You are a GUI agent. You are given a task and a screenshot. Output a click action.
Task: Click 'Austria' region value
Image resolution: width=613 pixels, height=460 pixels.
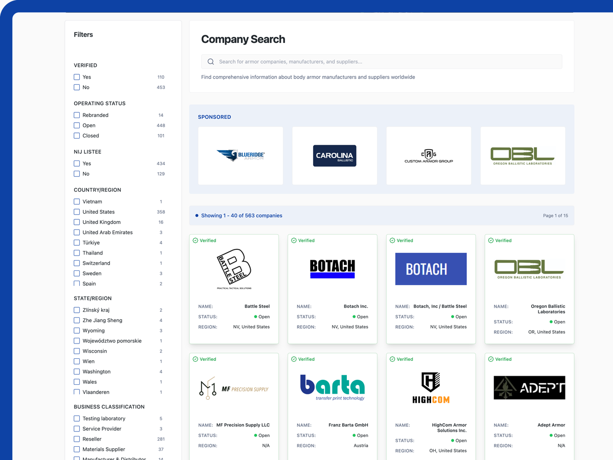coord(361,446)
